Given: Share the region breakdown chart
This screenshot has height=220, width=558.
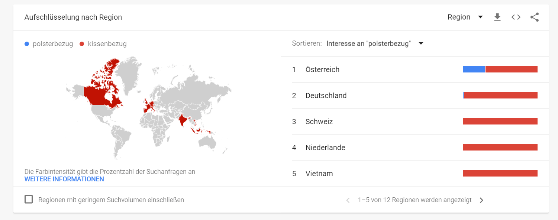Looking at the screenshot, I should 535,17.
